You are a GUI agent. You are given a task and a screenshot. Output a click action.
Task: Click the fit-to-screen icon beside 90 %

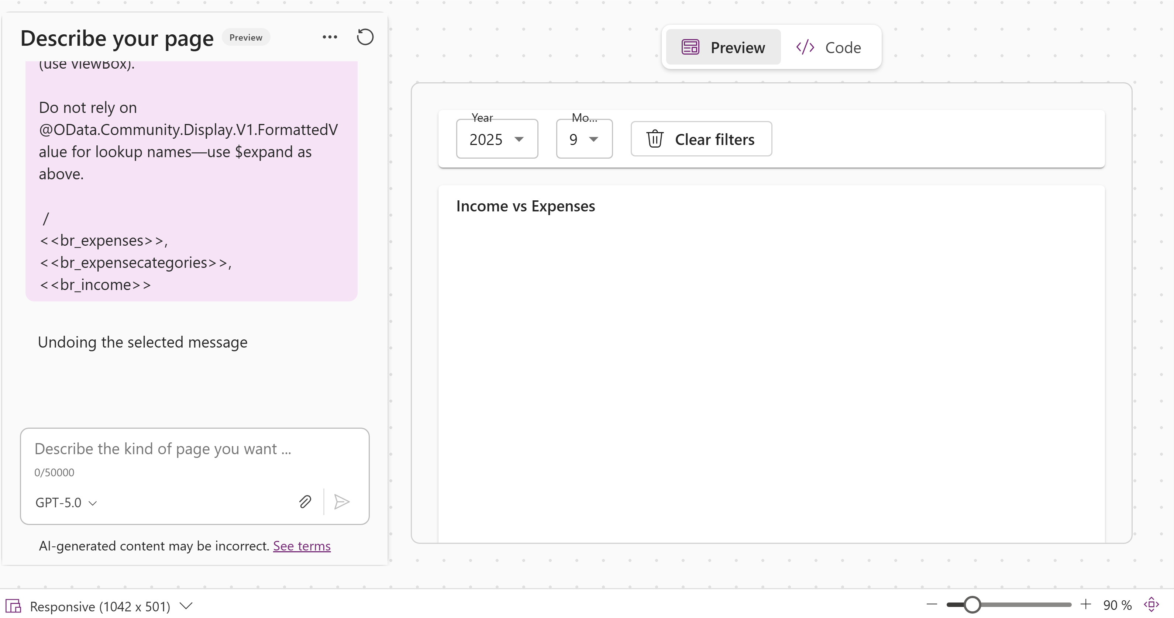tap(1151, 605)
